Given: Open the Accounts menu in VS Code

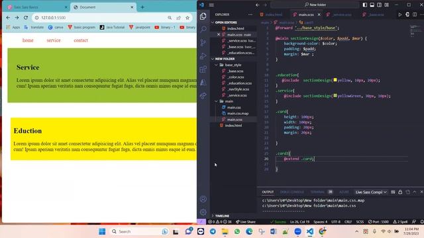Looking at the screenshot, I should pos(203,199).
